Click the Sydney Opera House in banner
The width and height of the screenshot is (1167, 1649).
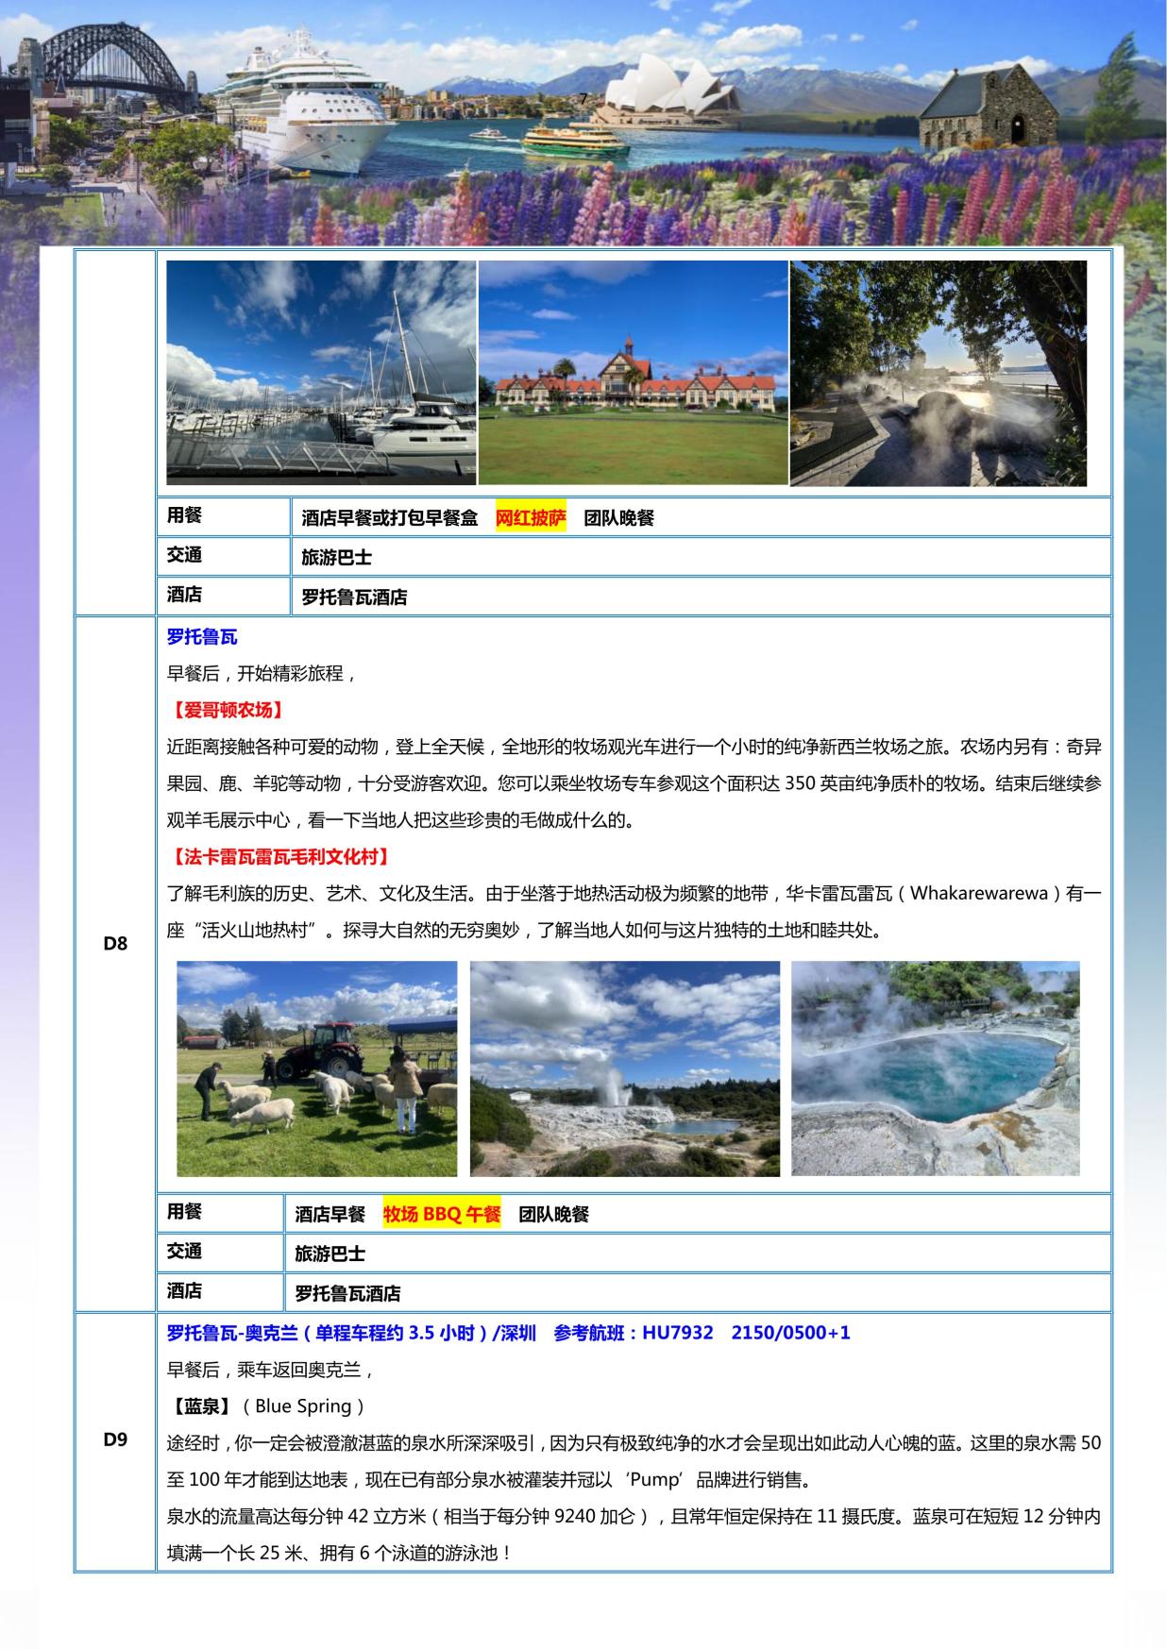point(670,93)
